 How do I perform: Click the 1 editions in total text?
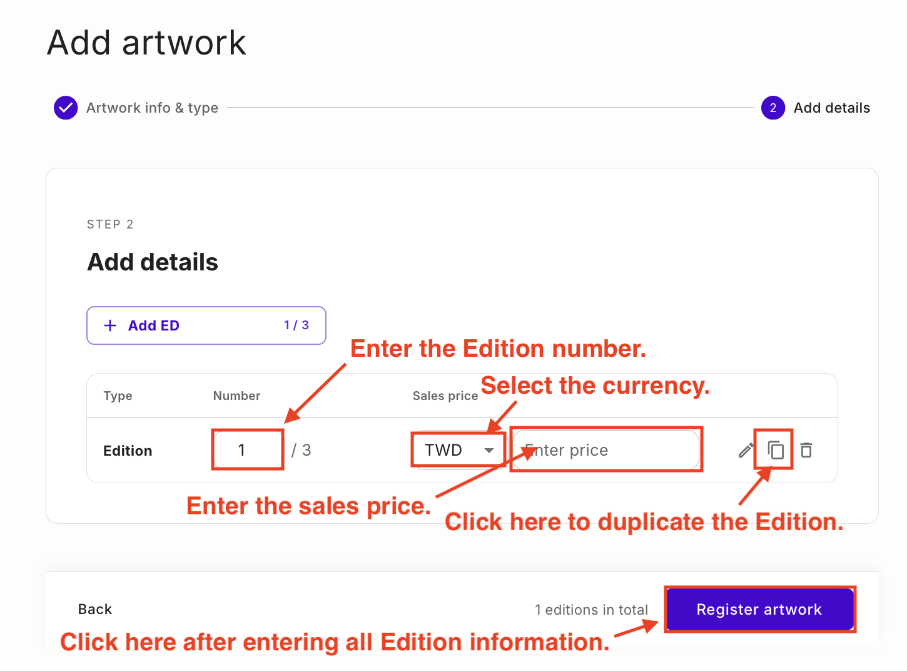pos(591,610)
